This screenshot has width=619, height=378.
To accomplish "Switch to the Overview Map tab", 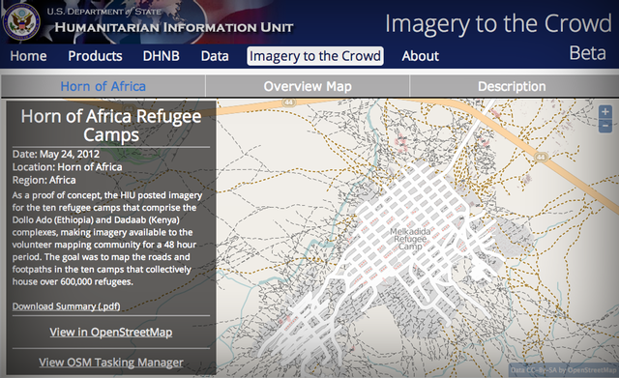I will point(308,86).
